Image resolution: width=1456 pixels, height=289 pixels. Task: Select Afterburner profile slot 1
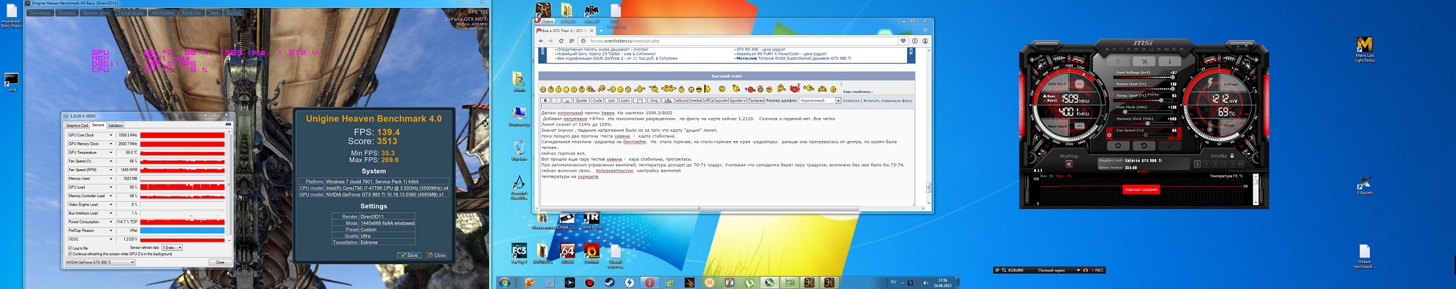[x=1197, y=164]
